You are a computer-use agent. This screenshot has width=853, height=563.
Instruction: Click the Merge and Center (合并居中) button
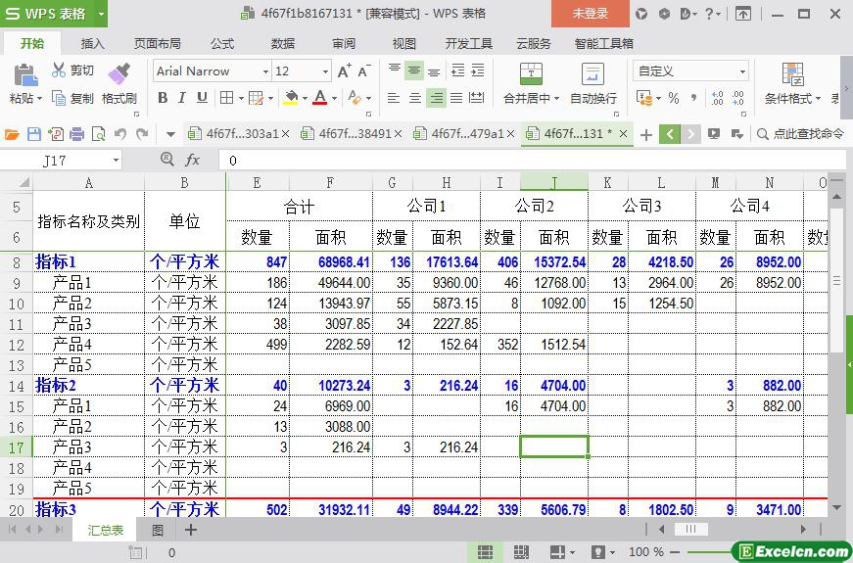[x=530, y=75]
